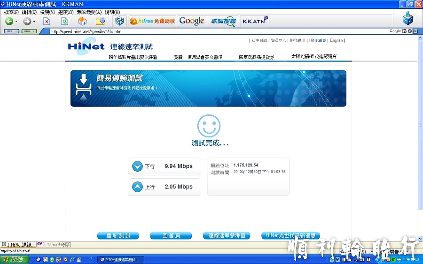This screenshot has width=423, height=264.
Task: Click the round dropdown icon beside Google search
Action: 410,31
